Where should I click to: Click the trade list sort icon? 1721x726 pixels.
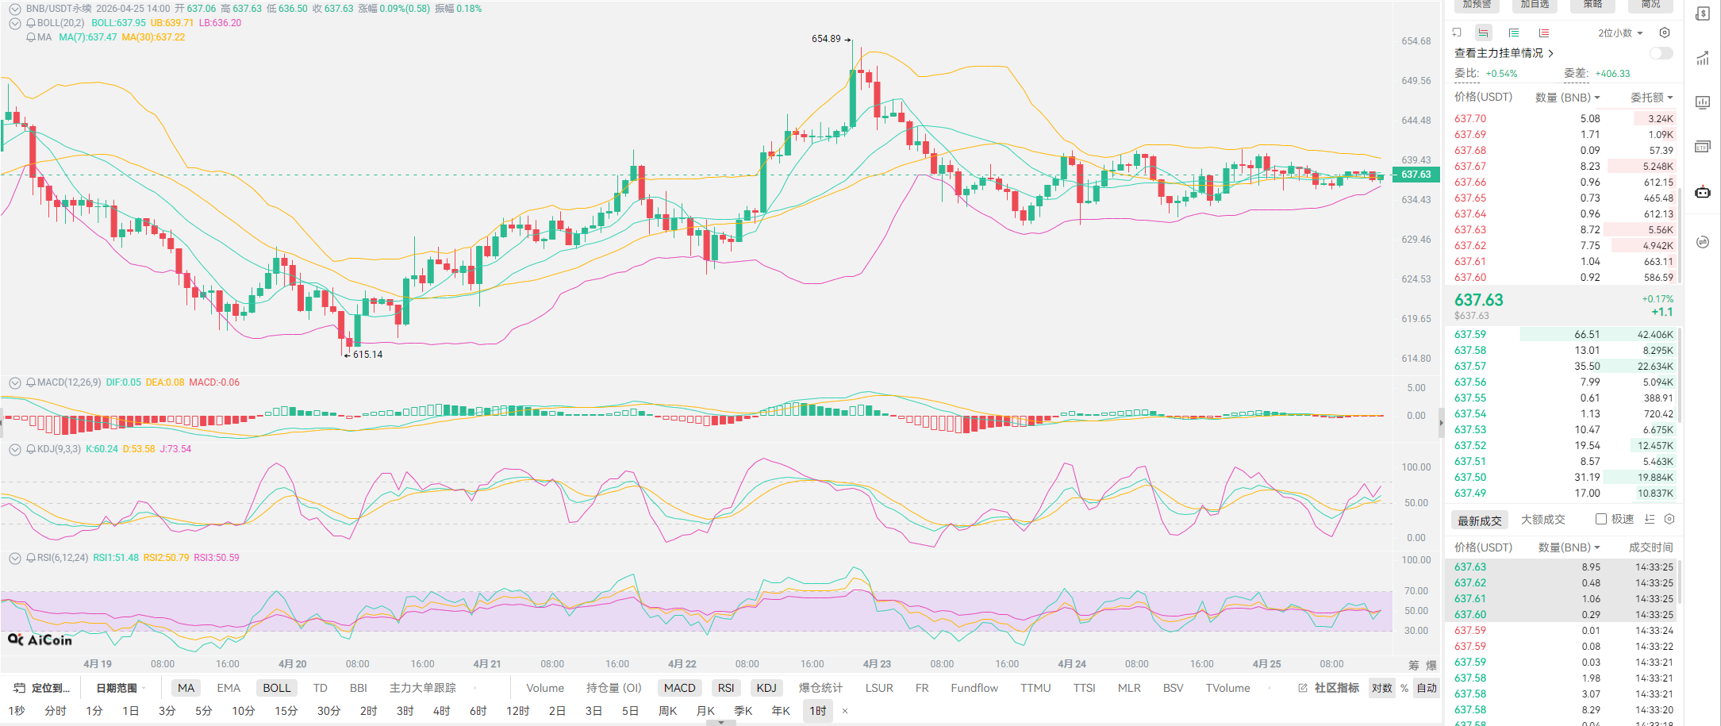click(1650, 519)
